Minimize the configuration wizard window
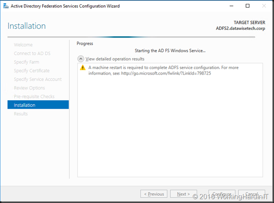The width and height of the screenshot is (274, 203). [x=231, y=6]
